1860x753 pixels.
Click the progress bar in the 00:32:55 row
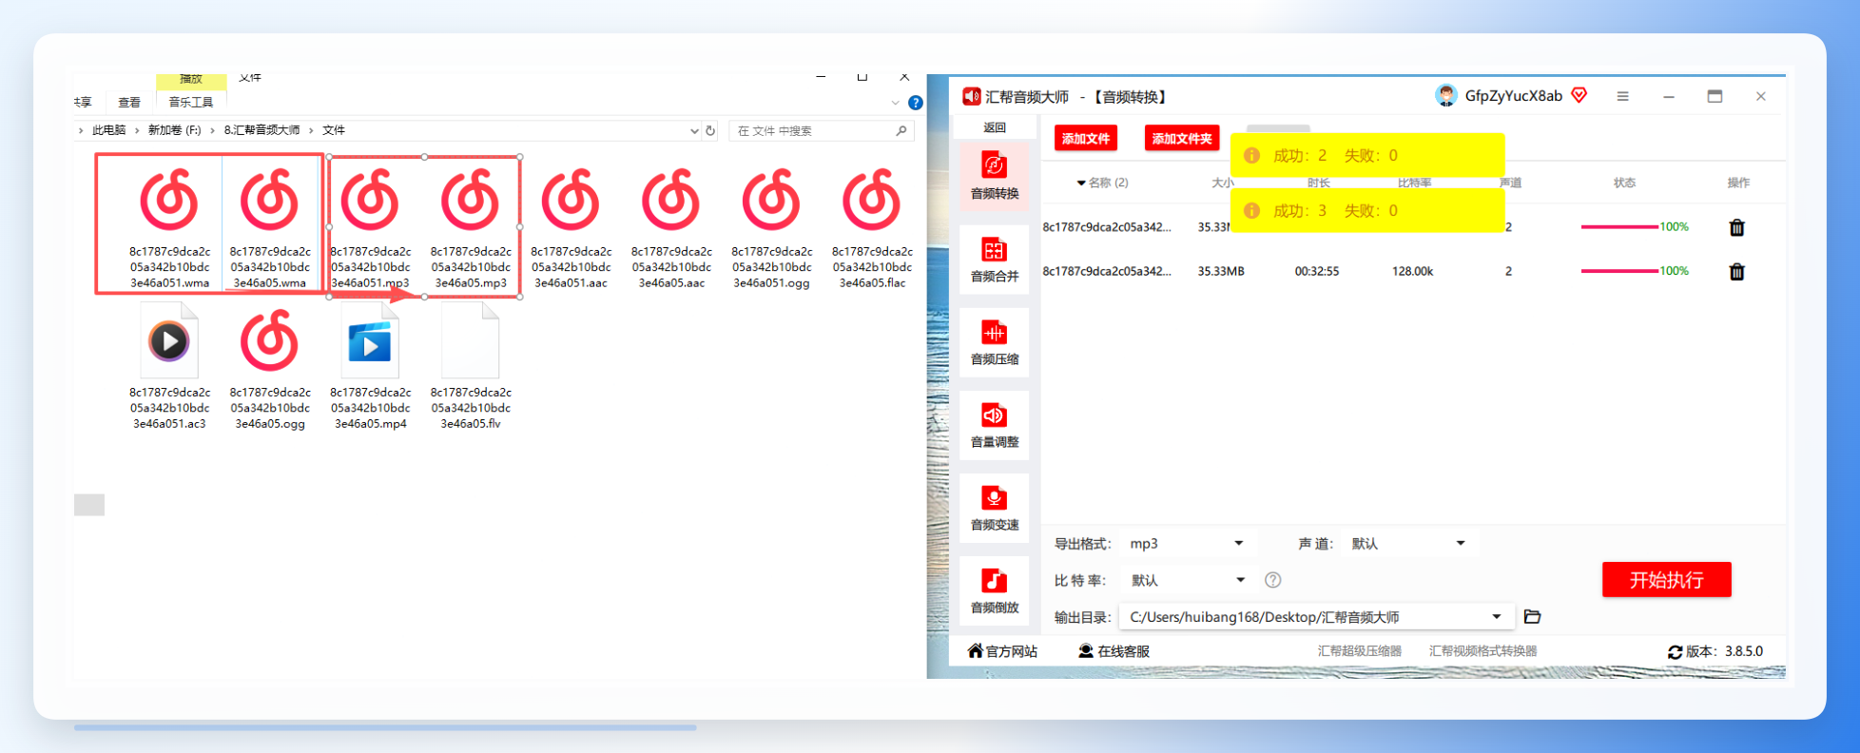1619,271
